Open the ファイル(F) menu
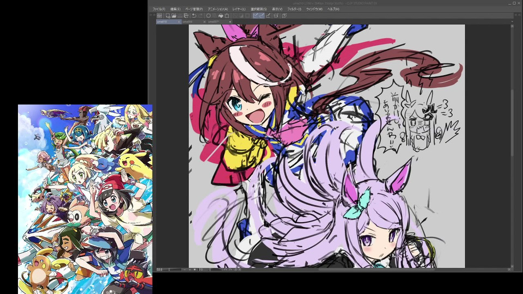523x294 pixels. [x=159, y=9]
